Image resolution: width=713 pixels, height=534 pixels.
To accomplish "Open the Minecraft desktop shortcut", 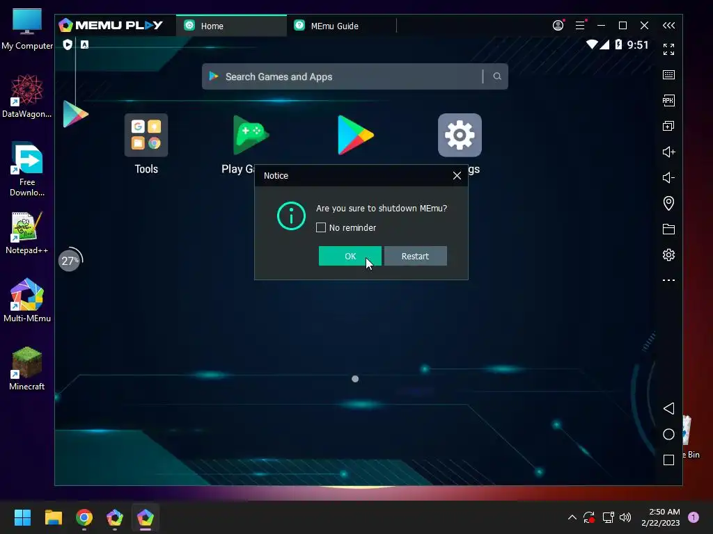I will (27, 369).
